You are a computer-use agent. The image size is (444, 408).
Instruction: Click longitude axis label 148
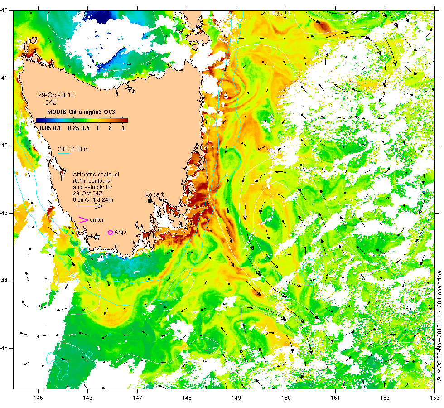coord(187,398)
